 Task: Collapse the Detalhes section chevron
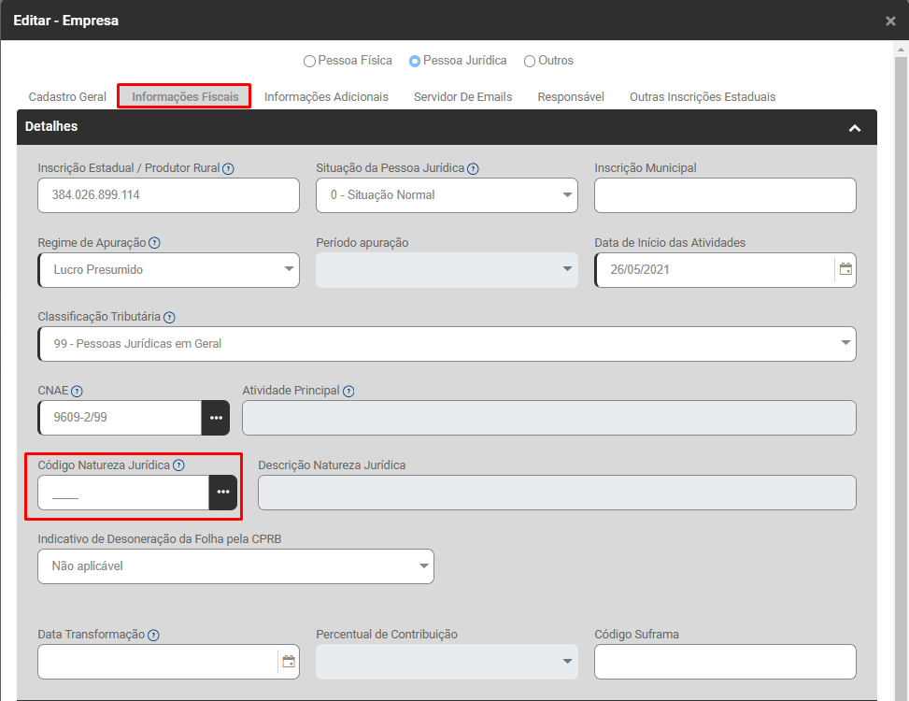[854, 128]
